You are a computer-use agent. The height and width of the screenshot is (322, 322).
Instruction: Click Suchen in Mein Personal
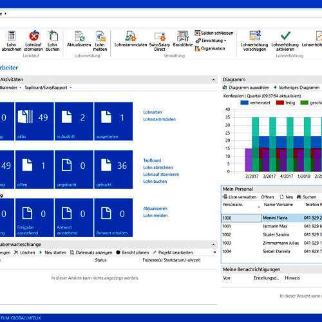[307, 197]
